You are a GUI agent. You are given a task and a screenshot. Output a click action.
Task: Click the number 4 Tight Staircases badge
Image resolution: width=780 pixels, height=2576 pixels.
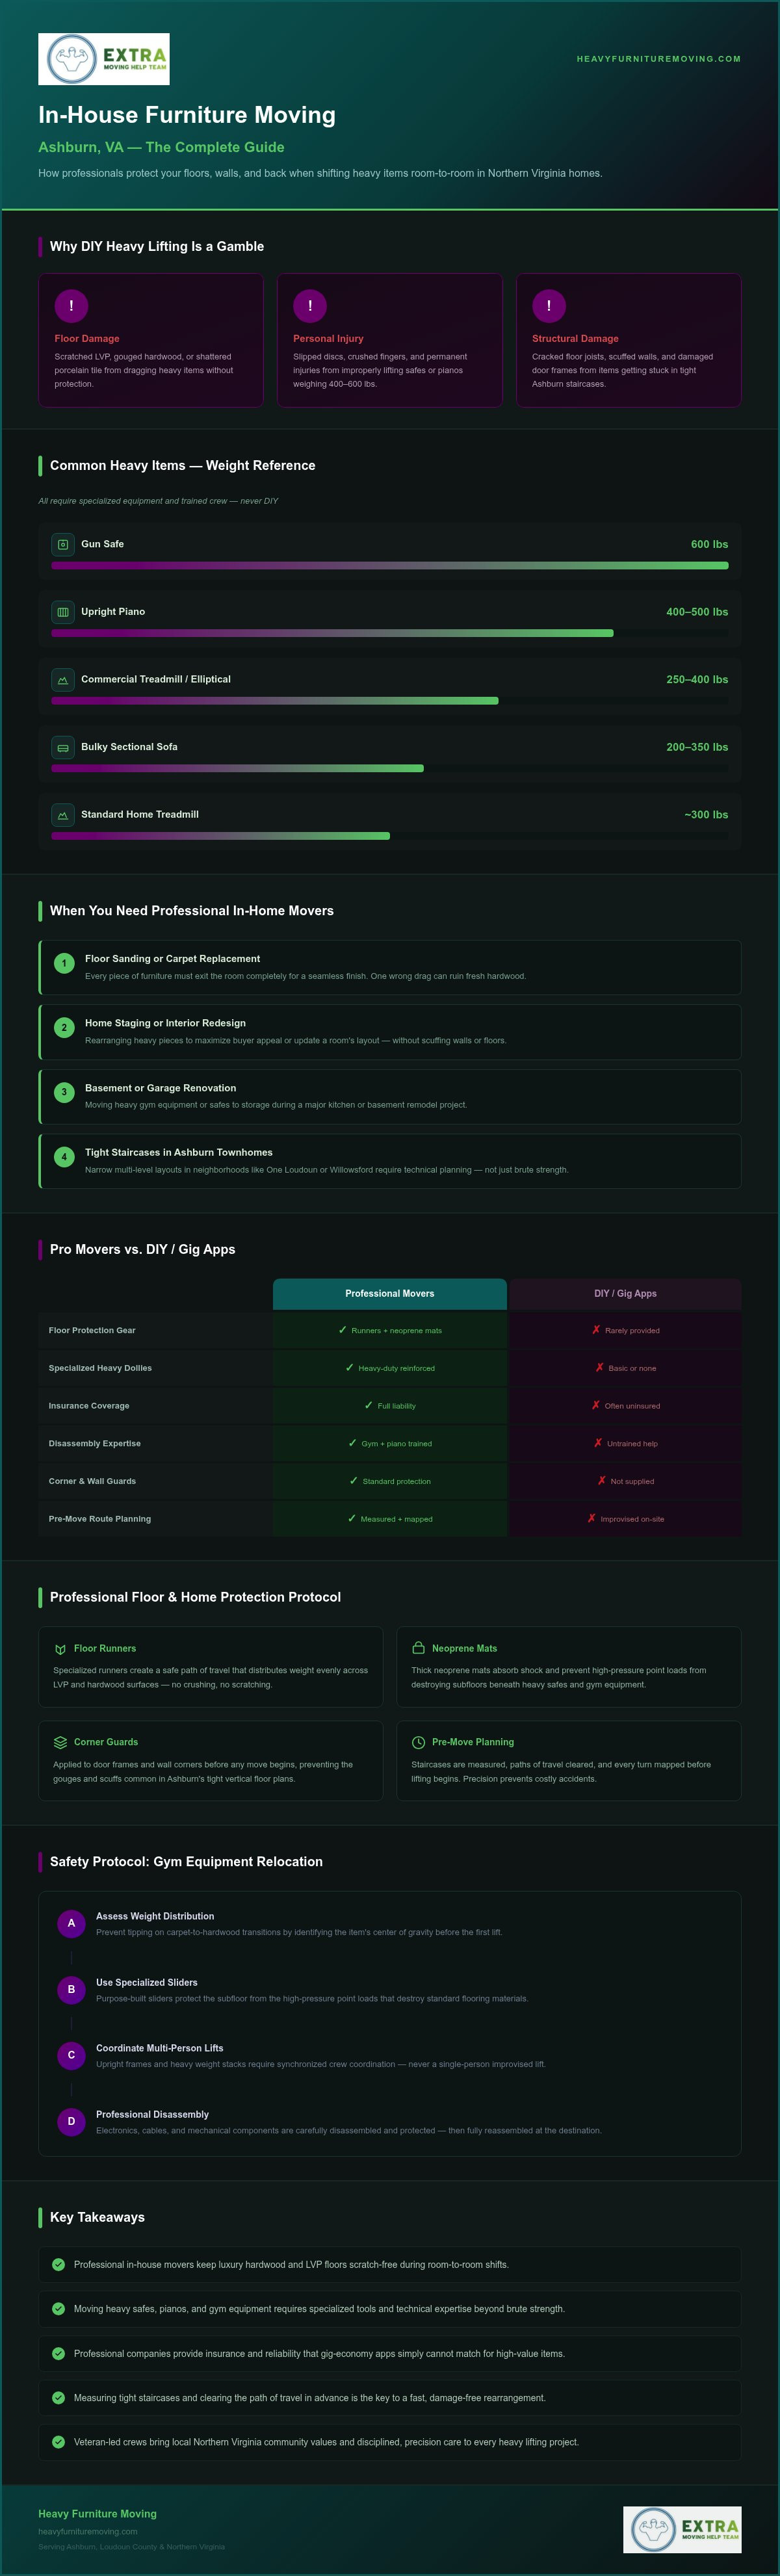64,1157
